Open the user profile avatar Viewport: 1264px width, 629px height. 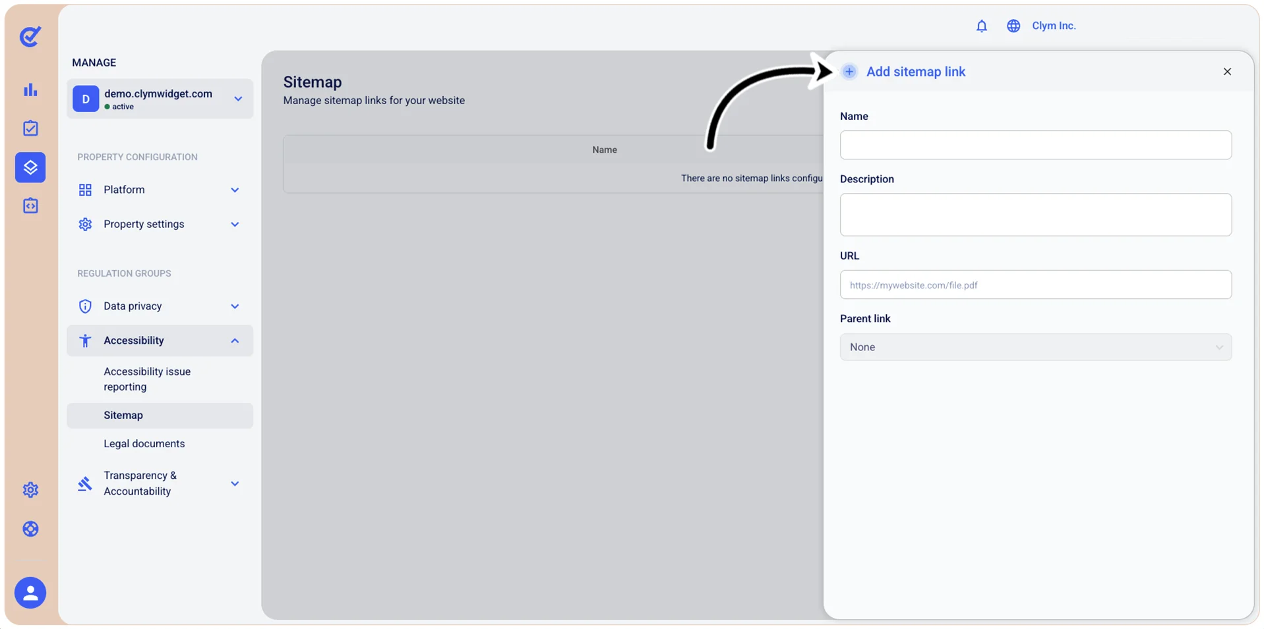(30, 593)
